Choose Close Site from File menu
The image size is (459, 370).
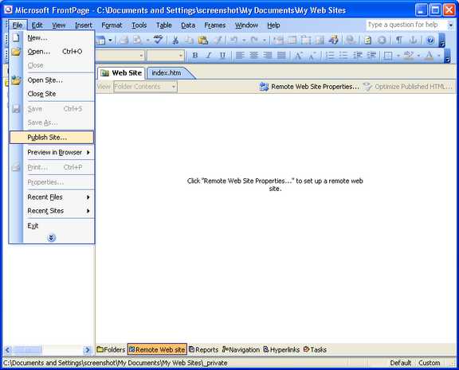(x=52, y=94)
